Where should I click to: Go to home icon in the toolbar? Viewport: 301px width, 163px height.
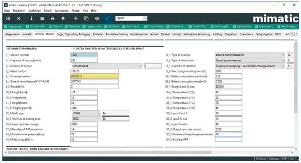63,18
